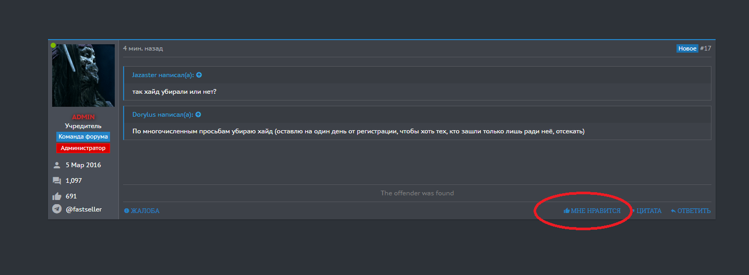Screen dimensions: 749x275
Task: Click the Команда форума badge
Action: click(x=83, y=136)
